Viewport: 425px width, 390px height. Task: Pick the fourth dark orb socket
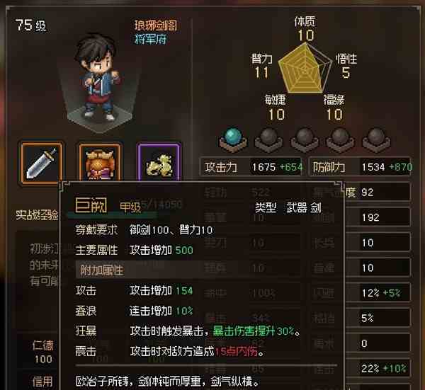[x=340, y=139]
